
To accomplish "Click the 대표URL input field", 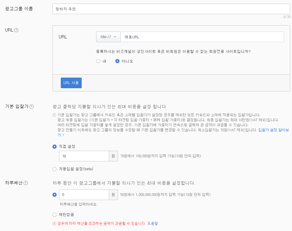I will click(x=202, y=37).
